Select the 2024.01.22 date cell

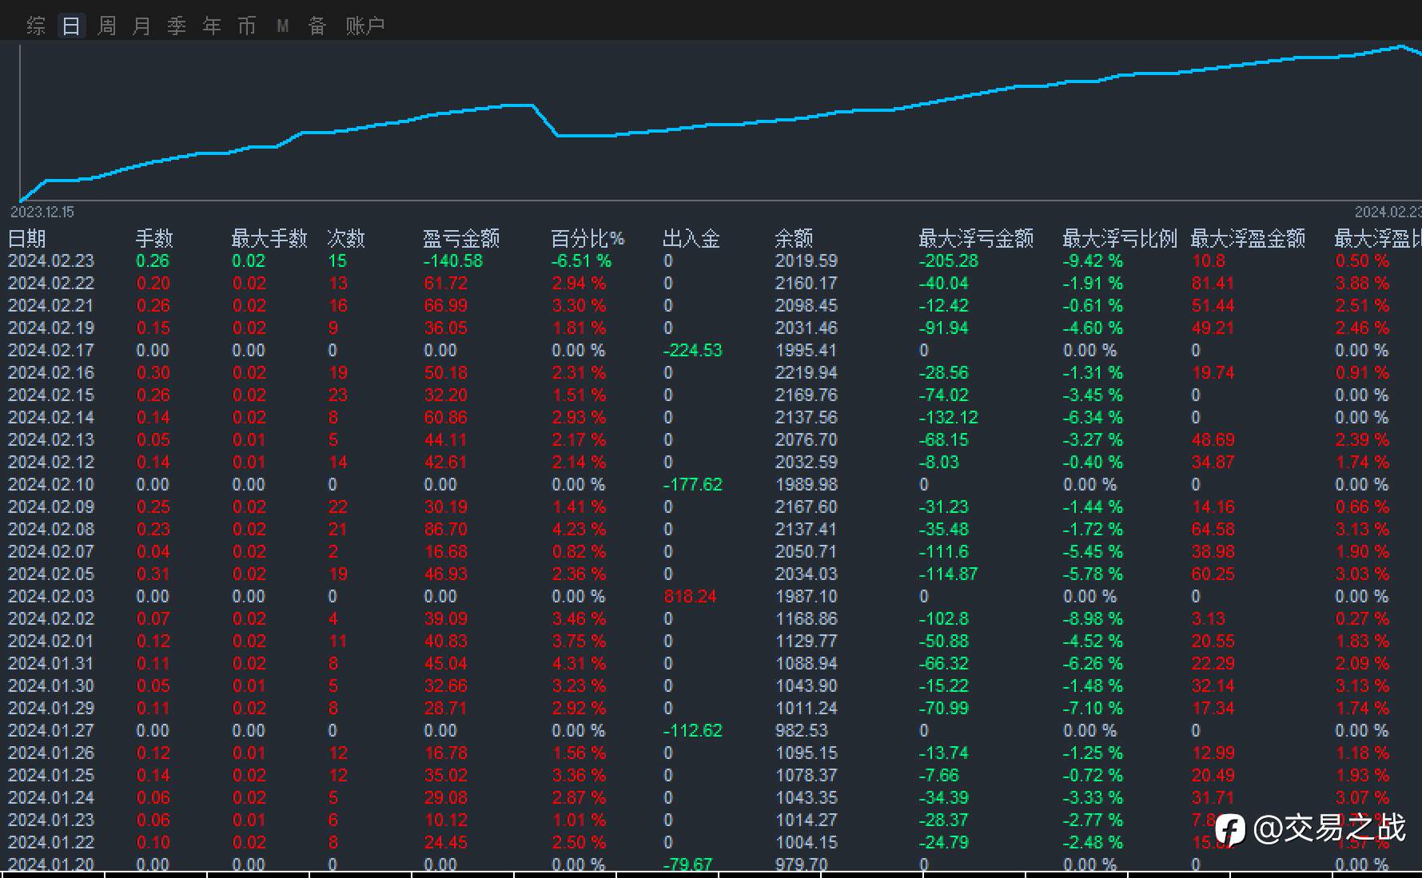(x=51, y=843)
